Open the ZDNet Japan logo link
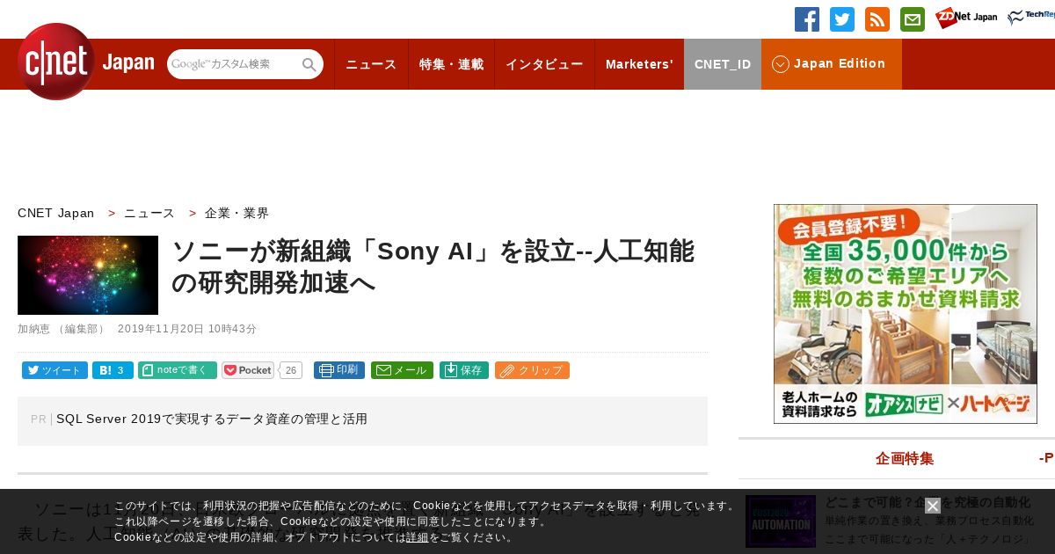The image size is (1055, 554). click(966, 18)
